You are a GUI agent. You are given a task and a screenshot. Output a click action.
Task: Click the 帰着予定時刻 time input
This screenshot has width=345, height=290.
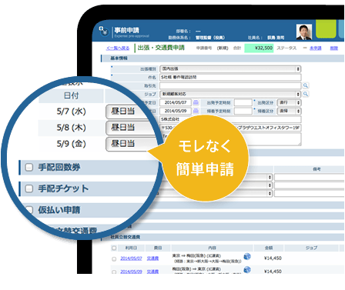pos(243,111)
